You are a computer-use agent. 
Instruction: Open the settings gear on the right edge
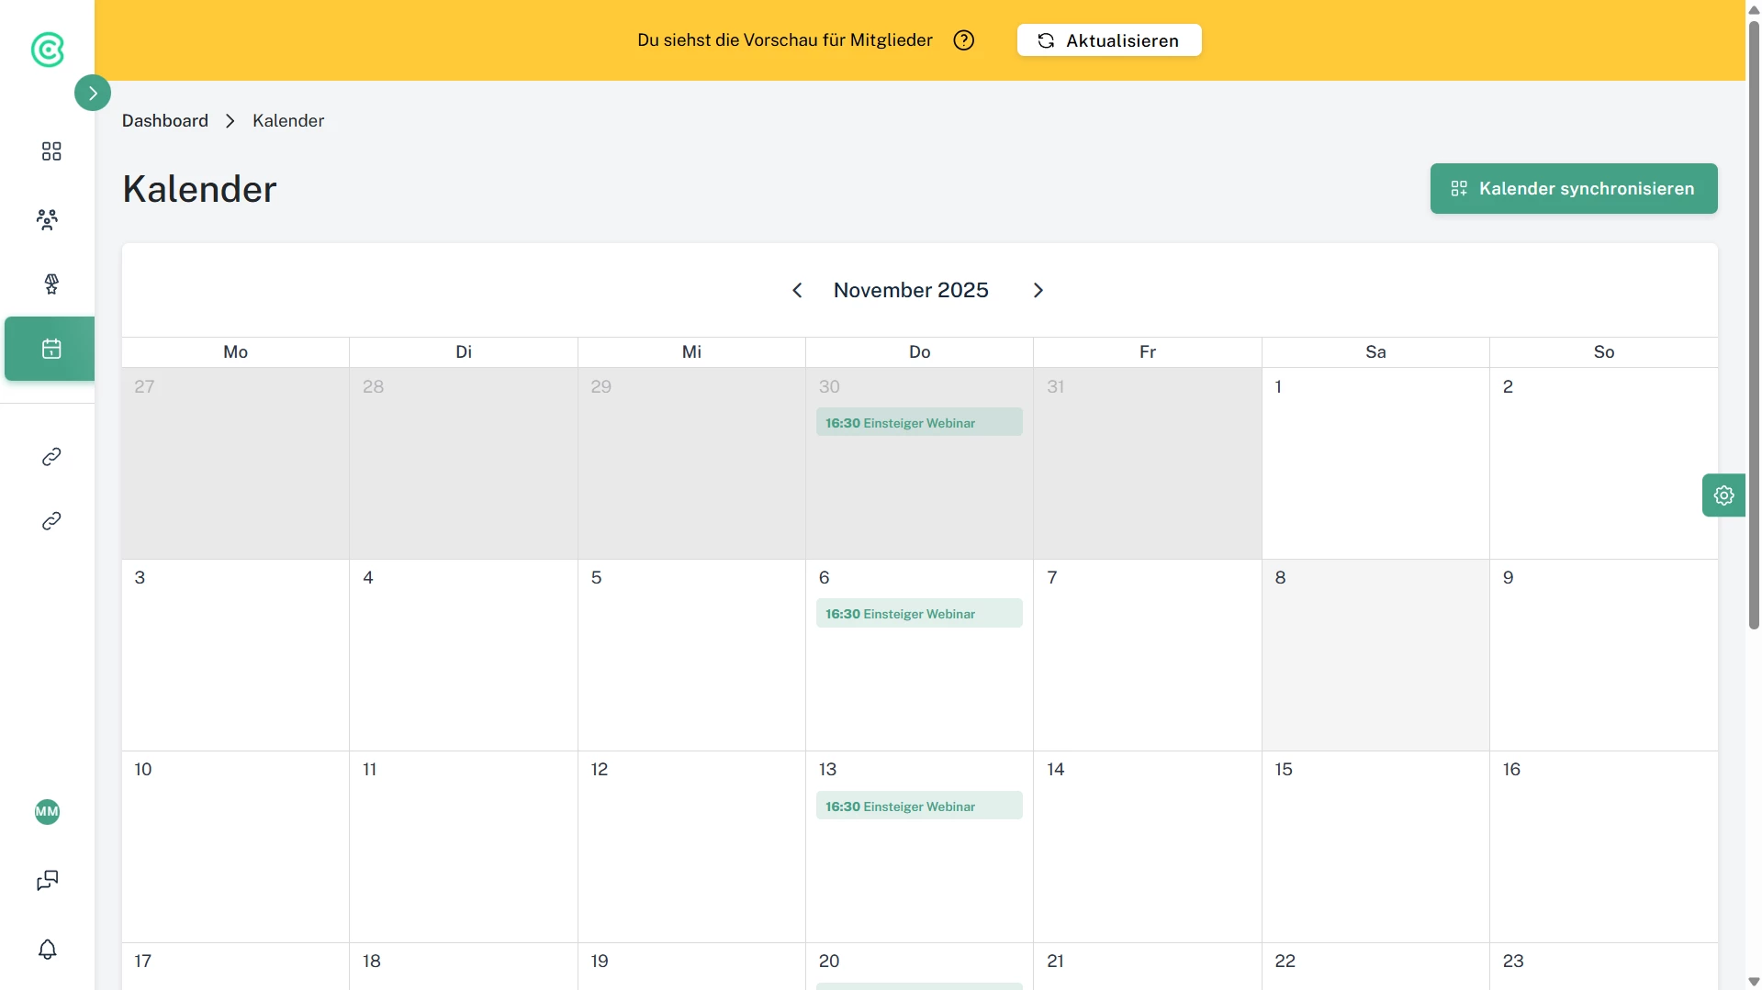pos(1723,495)
